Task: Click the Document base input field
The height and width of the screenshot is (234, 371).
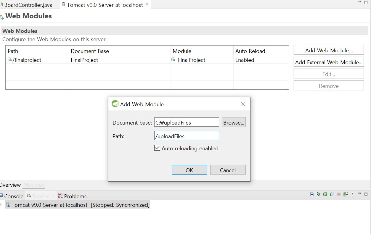Action: tap(187, 122)
